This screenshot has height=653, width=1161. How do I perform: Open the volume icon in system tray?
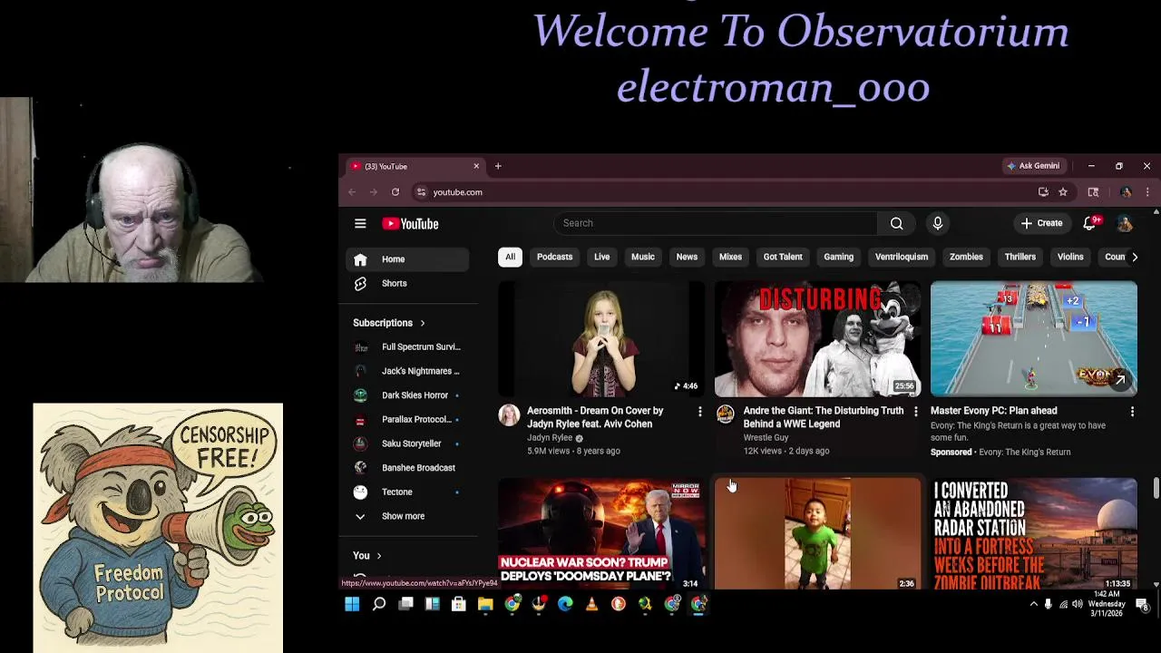(1078, 604)
